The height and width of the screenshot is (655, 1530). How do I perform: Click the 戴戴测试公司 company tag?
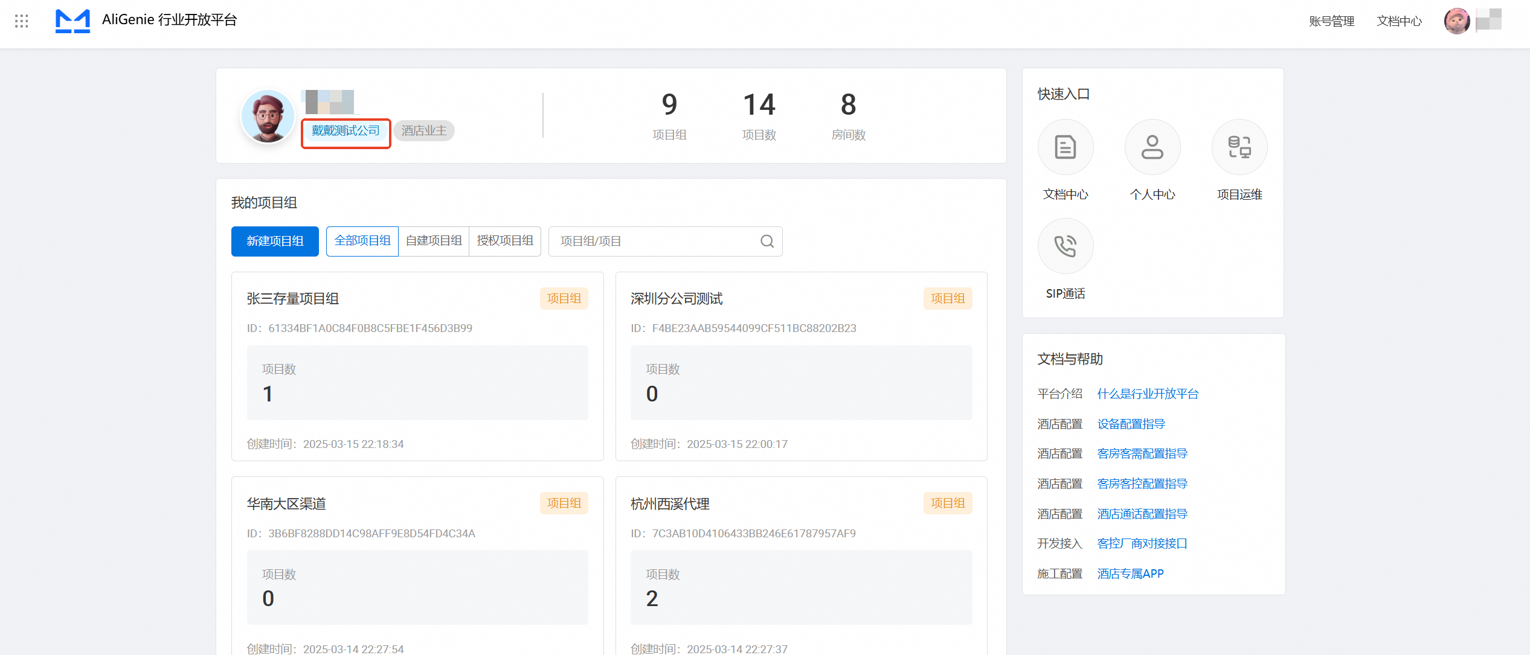[346, 130]
